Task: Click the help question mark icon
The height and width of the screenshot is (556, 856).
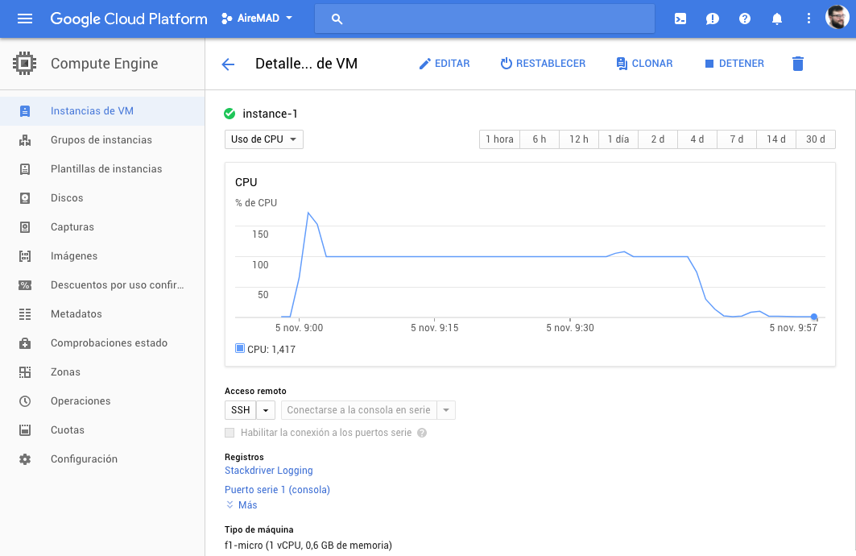Action: tap(745, 19)
